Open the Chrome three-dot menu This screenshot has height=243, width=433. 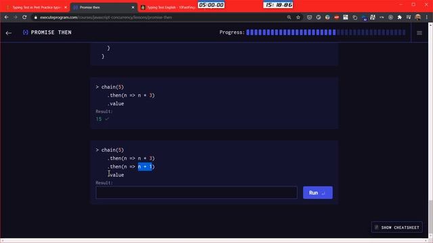click(x=427, y=18)
